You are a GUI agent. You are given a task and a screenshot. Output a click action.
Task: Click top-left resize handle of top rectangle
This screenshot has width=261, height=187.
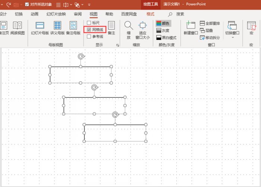point(50,66)
